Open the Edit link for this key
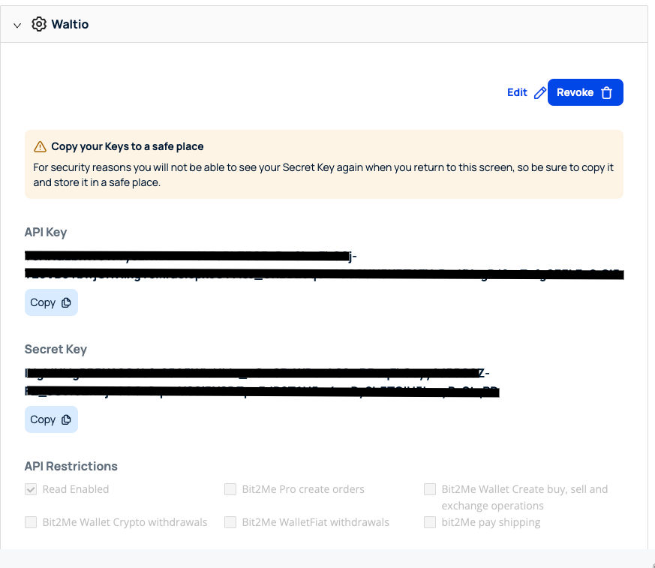Image resolution: width=655 pixels, height=568 pixels. click(517, 93)
